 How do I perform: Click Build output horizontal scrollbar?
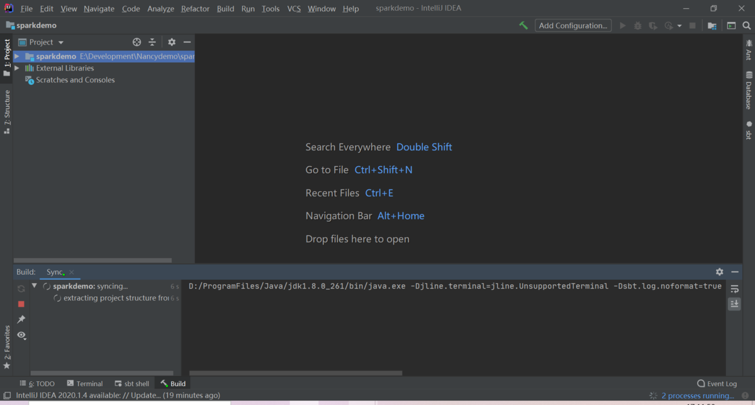296,373
